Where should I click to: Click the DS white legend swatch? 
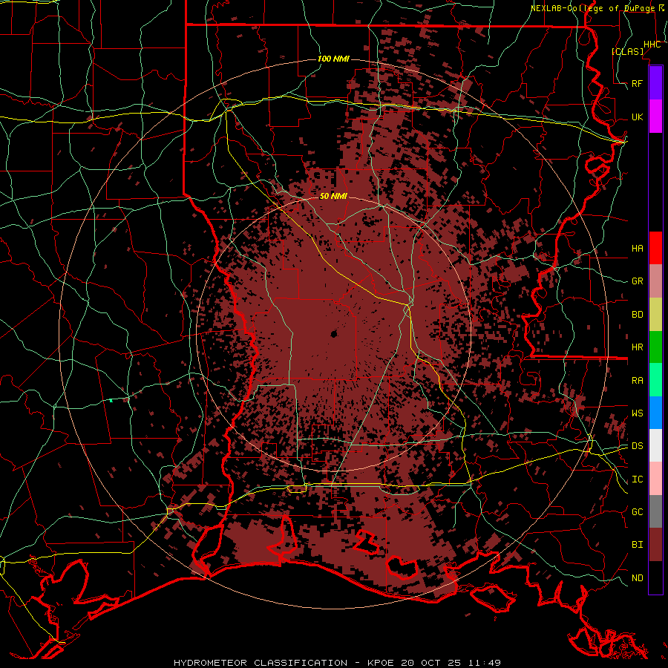tap(655, 445)
